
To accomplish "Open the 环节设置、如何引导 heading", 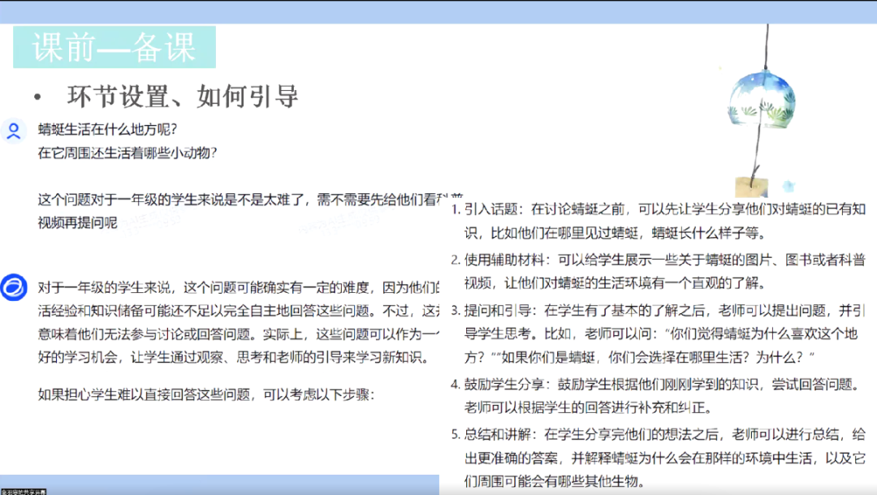I will (183, 95).
